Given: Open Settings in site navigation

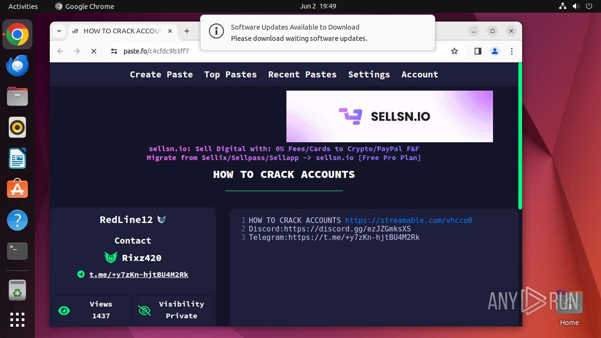Looking at the screenshot, I should click(369, 74).
